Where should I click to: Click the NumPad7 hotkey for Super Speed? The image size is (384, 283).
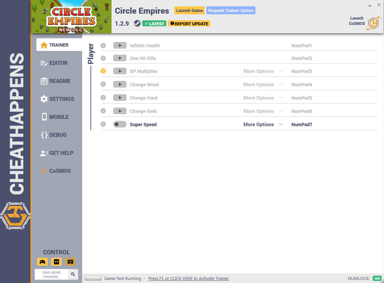pos(302,125)
